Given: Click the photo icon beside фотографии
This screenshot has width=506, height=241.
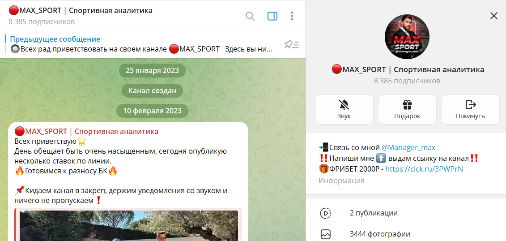Looking at the screenshot, I should pos(325,234).
